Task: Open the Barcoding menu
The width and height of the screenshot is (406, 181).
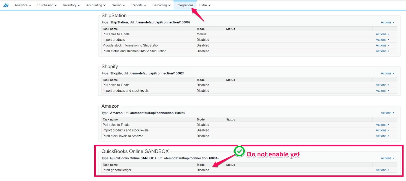Action: 161,5
